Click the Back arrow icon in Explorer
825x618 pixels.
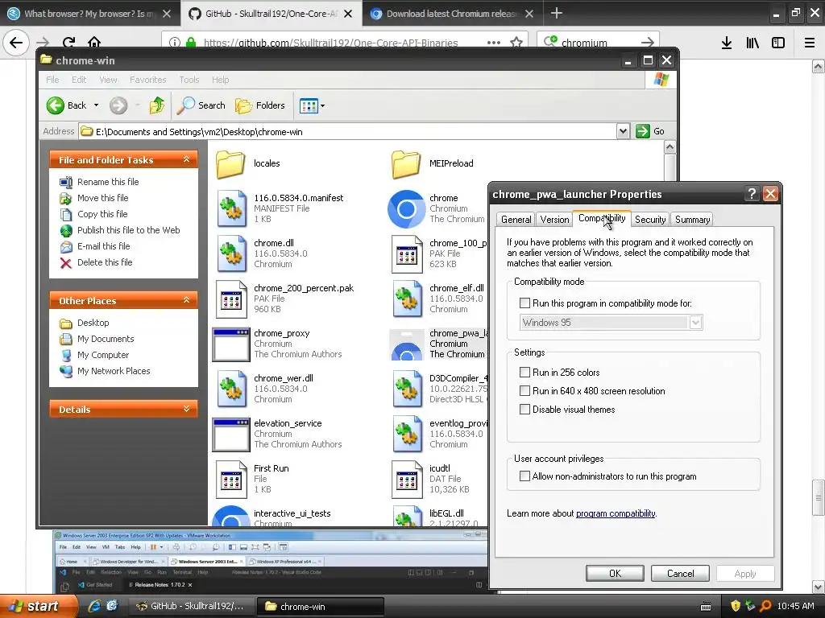[x=56, y=105]
